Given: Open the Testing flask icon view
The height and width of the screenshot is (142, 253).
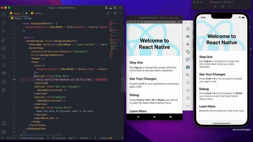Looking at the screenshot, I should pyautogui.click(x=4, y=65).
